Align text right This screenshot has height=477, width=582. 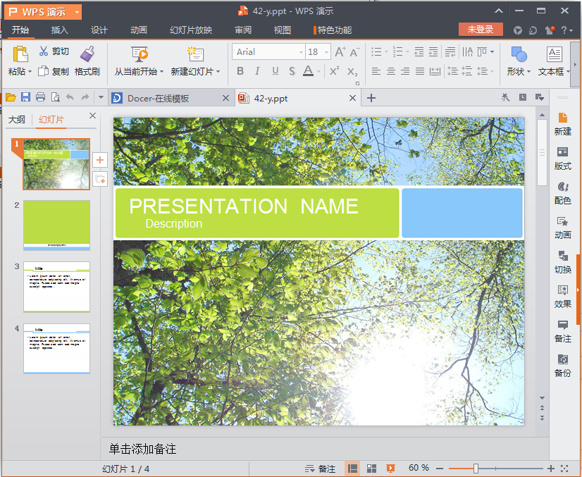[x=405, y=71]
